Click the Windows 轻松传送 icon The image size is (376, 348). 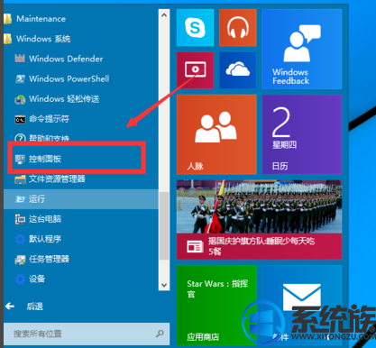pyautogui.click(x=20, y=99)
